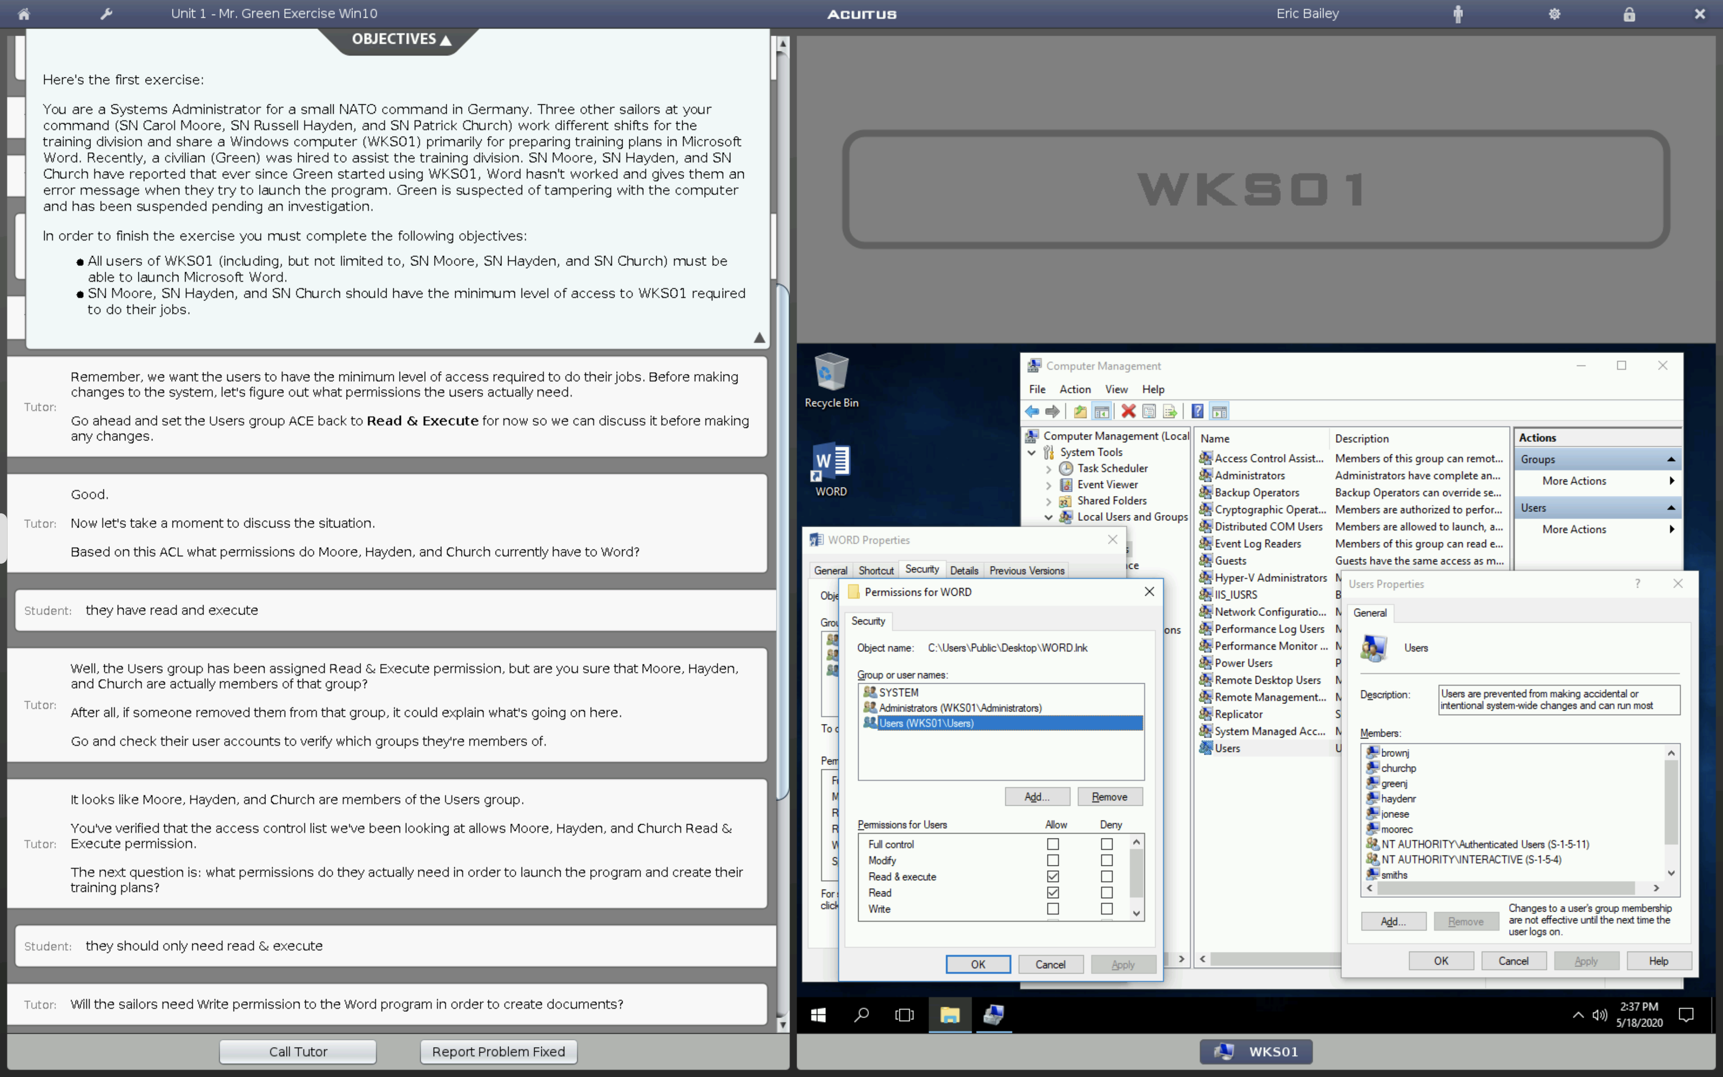Click the Properties toolbar icon

pyautogui.click(x=1148, y=411)
